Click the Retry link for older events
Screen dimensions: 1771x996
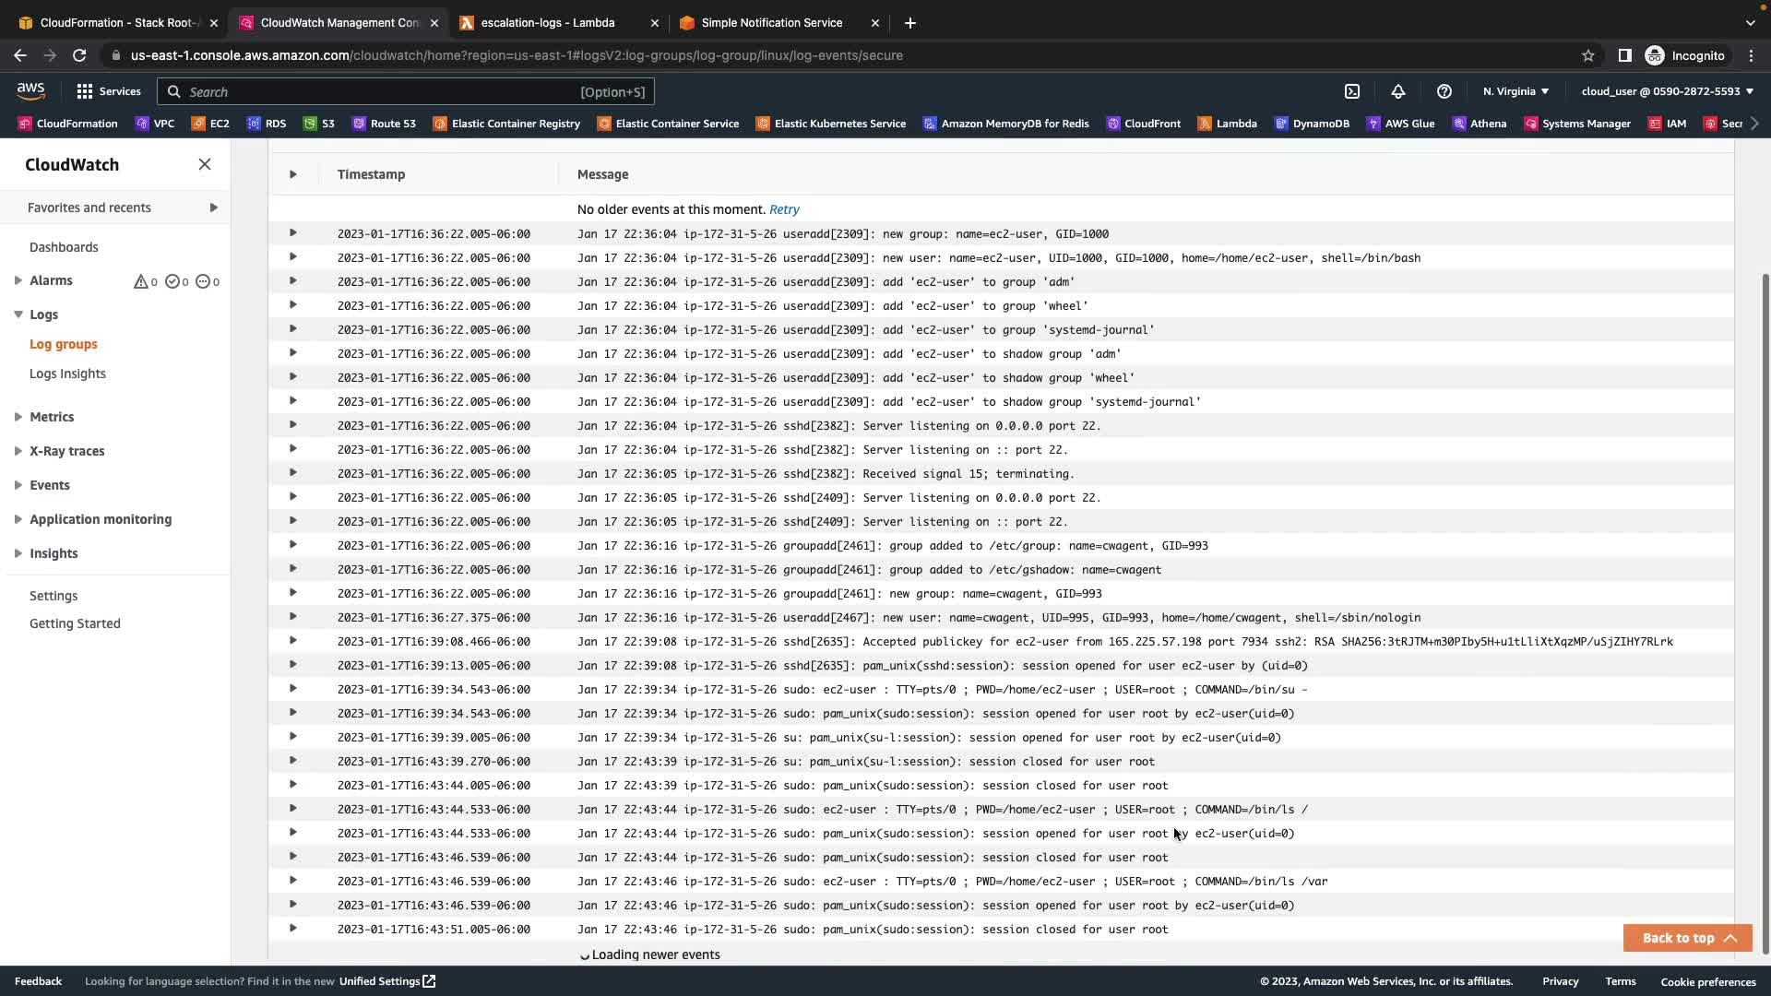tap(784, 209)
